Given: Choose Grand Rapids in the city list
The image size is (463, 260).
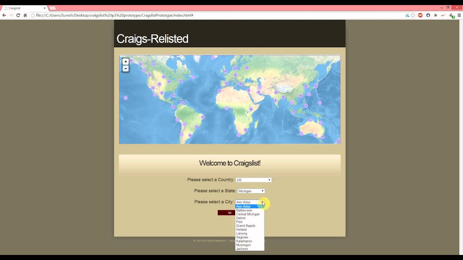Looking at the screenshot, I should [250, 226].
